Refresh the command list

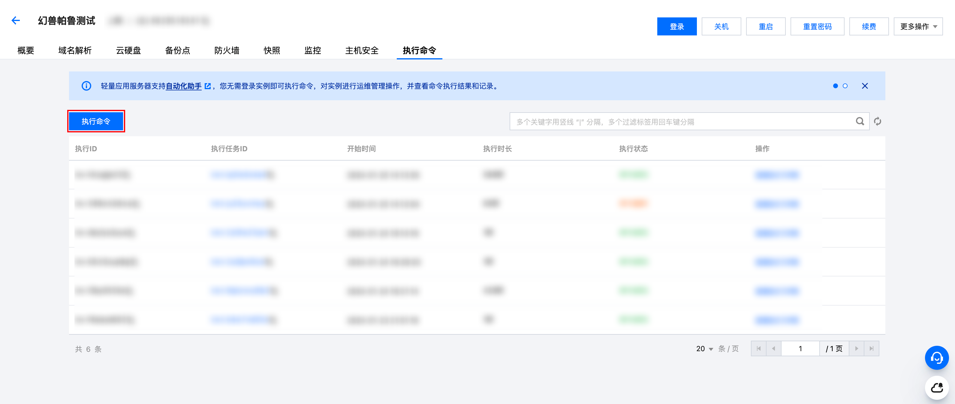(x=878, y=121)
